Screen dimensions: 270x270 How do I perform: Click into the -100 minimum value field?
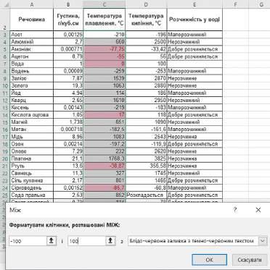[28, 241]
